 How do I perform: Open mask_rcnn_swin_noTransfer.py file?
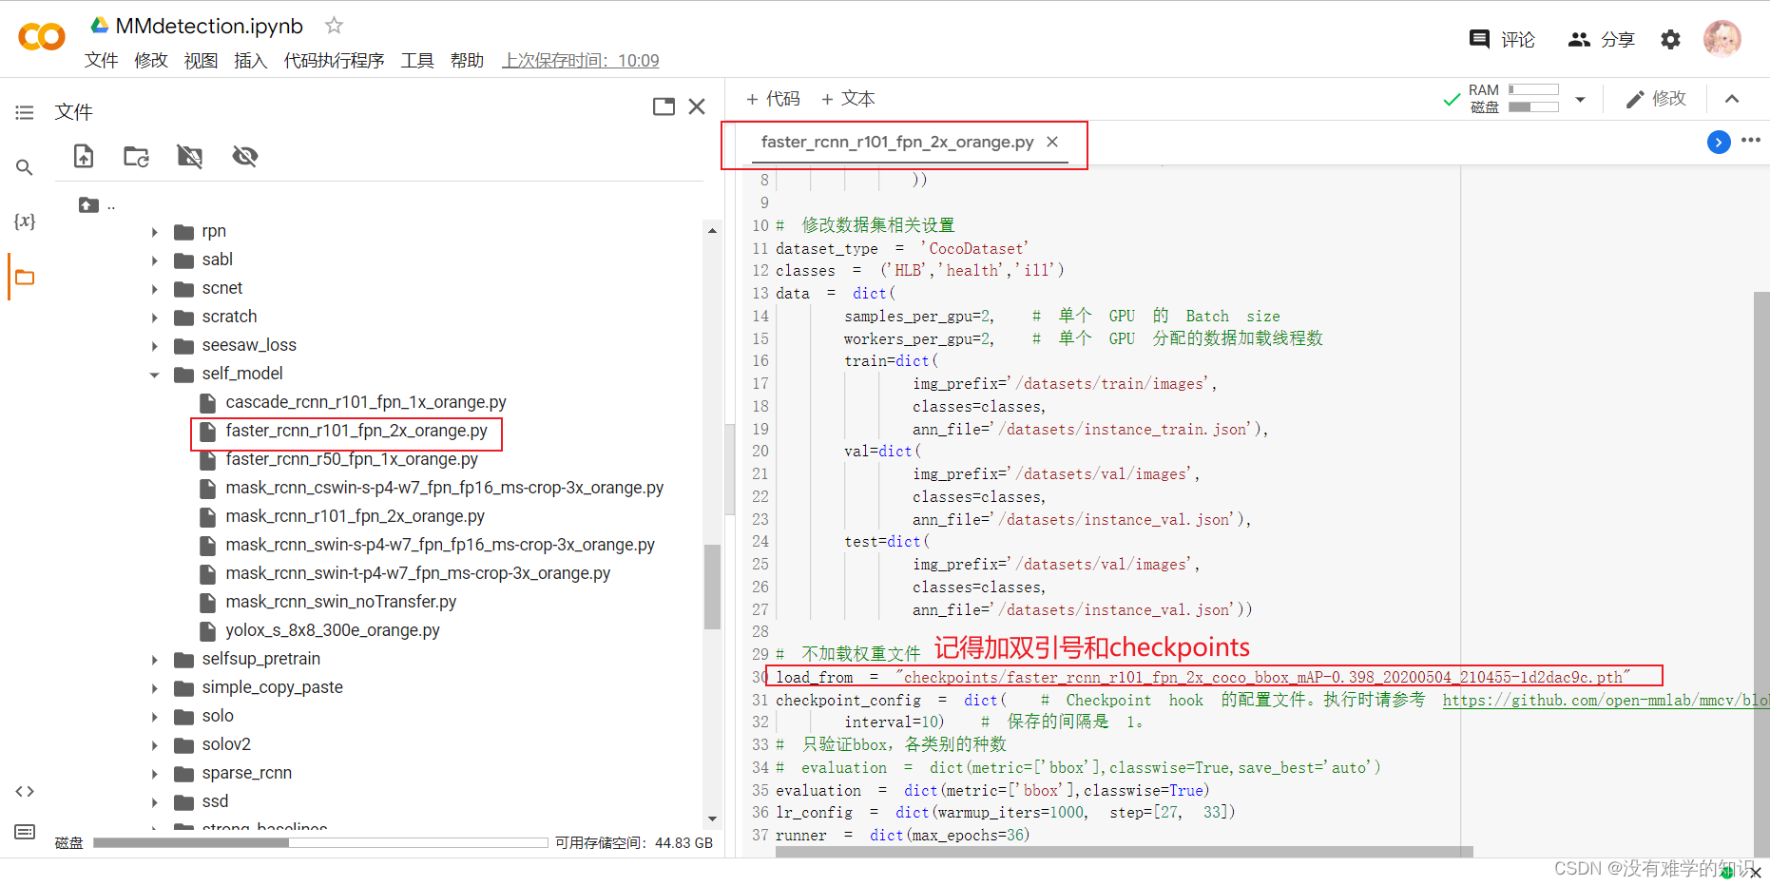pyautogui.click(x=340, y=602)
